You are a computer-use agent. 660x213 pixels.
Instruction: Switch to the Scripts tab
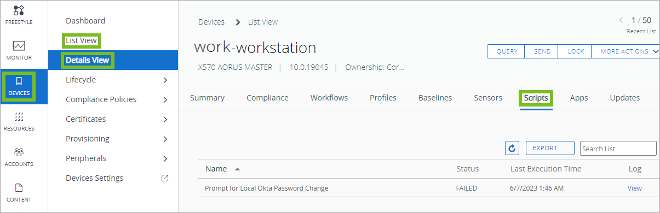click(x=536, y=98)
